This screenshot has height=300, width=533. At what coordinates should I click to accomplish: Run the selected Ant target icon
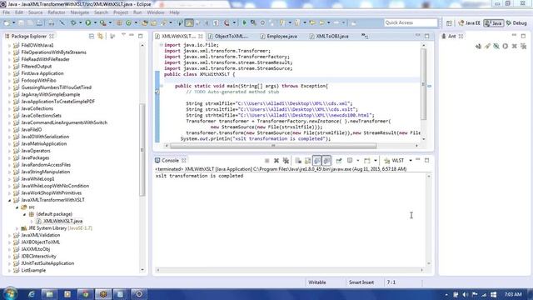pos(506,46)
